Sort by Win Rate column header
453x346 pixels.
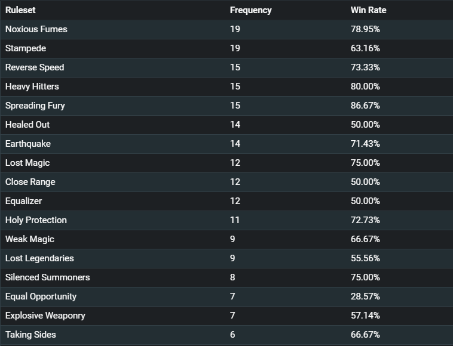tap(368, 10)
